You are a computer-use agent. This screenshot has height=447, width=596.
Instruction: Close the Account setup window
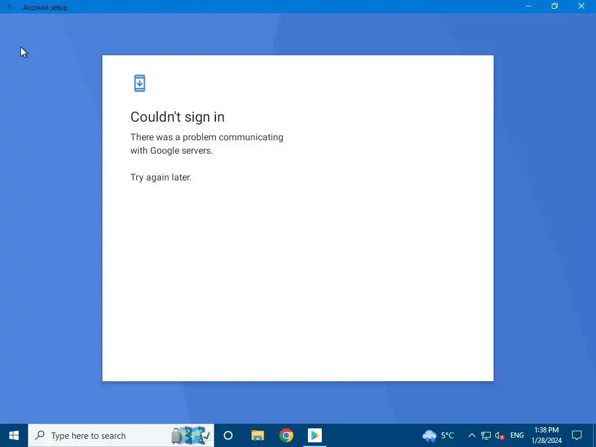(x=581, y=6)
